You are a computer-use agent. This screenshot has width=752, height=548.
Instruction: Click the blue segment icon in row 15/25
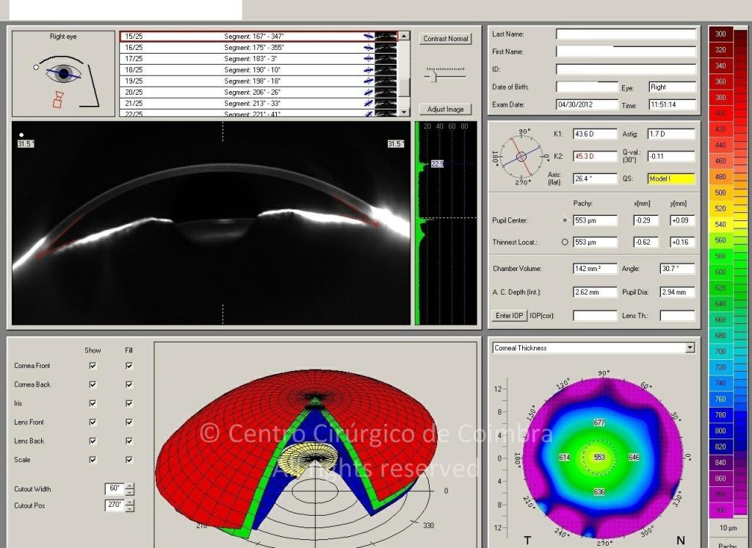point(369,36)
